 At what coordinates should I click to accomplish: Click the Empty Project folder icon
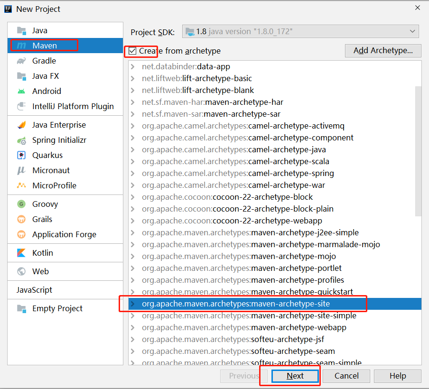21,308
